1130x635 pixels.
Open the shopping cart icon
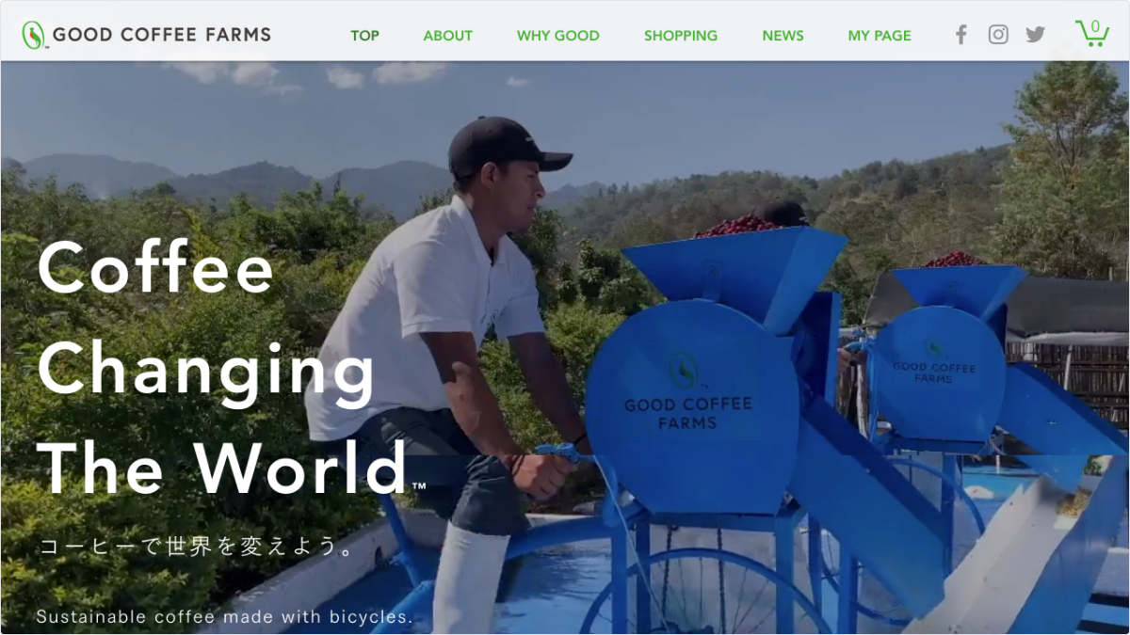(x=1092, y=33)
